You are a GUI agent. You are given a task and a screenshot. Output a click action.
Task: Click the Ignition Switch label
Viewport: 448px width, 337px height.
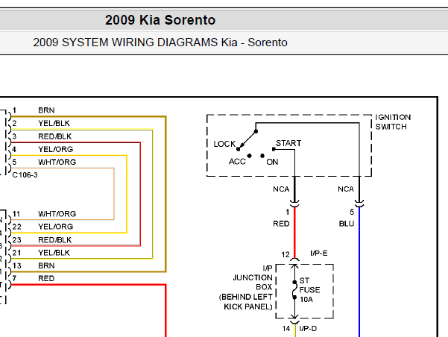(x=393, y=122)
